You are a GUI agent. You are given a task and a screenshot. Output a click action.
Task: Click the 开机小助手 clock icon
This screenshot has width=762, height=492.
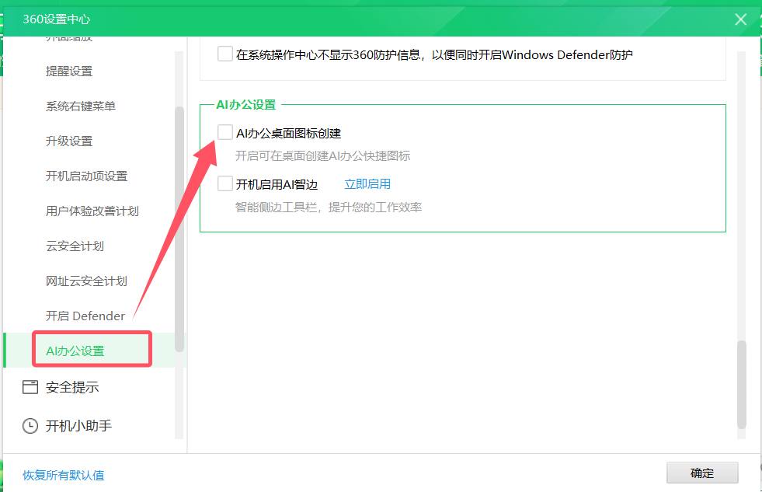pos(30,425)
